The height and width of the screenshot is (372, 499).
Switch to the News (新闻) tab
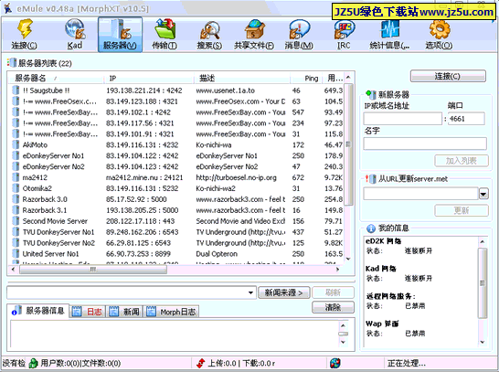tap(124, 312)
